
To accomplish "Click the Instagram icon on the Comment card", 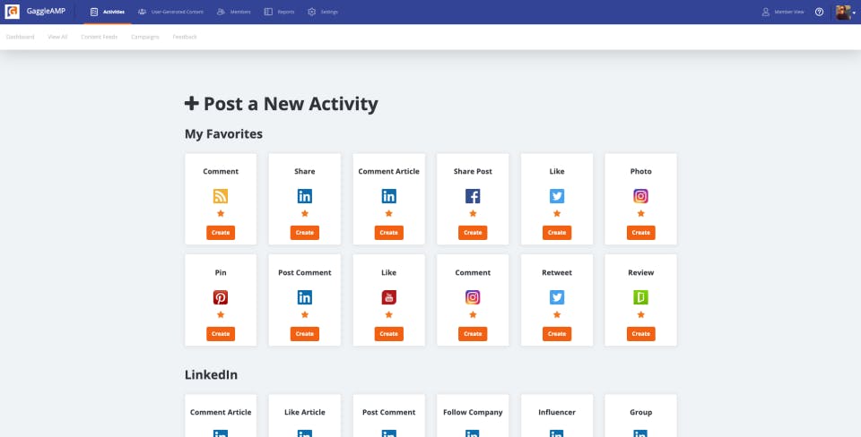I will 473,297.
